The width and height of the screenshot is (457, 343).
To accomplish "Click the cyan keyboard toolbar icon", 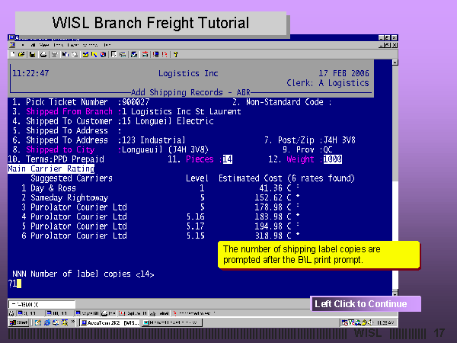I will pos(123,54).
